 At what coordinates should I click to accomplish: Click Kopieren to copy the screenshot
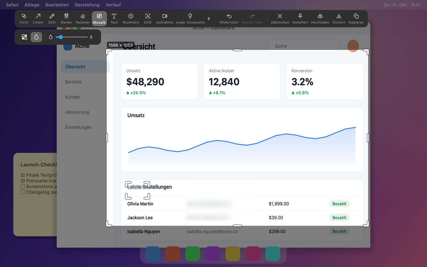(356, 19)
